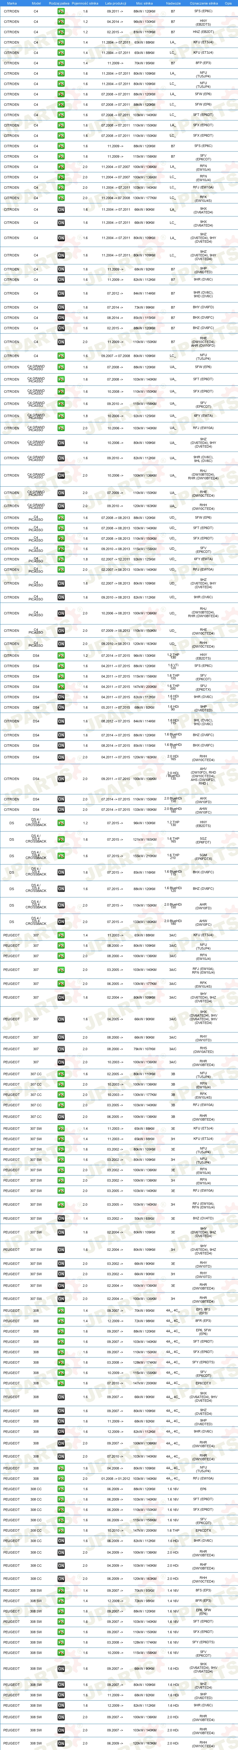
Task: Click petrol icon in C4 HNZ (EB2DT) row
Action: [x=61, y=32]
